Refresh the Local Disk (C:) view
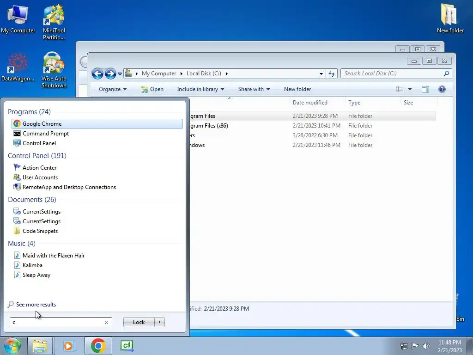 point(332,73)
